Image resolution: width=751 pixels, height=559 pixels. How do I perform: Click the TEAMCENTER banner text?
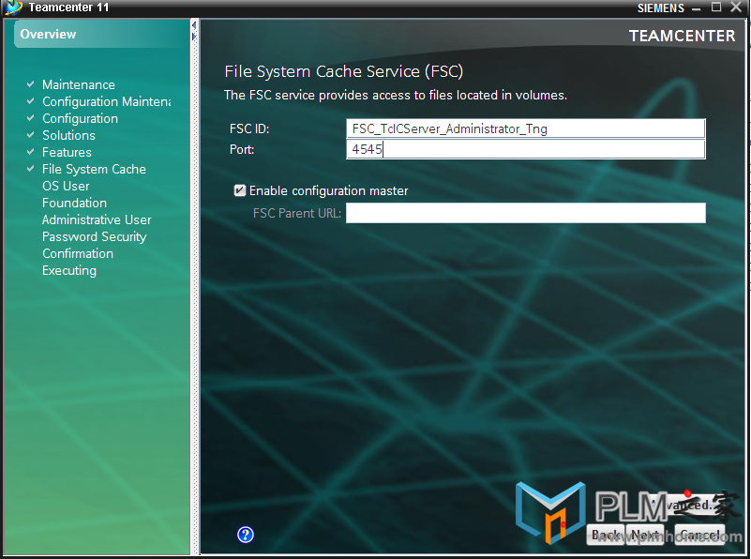pos(682,36)
